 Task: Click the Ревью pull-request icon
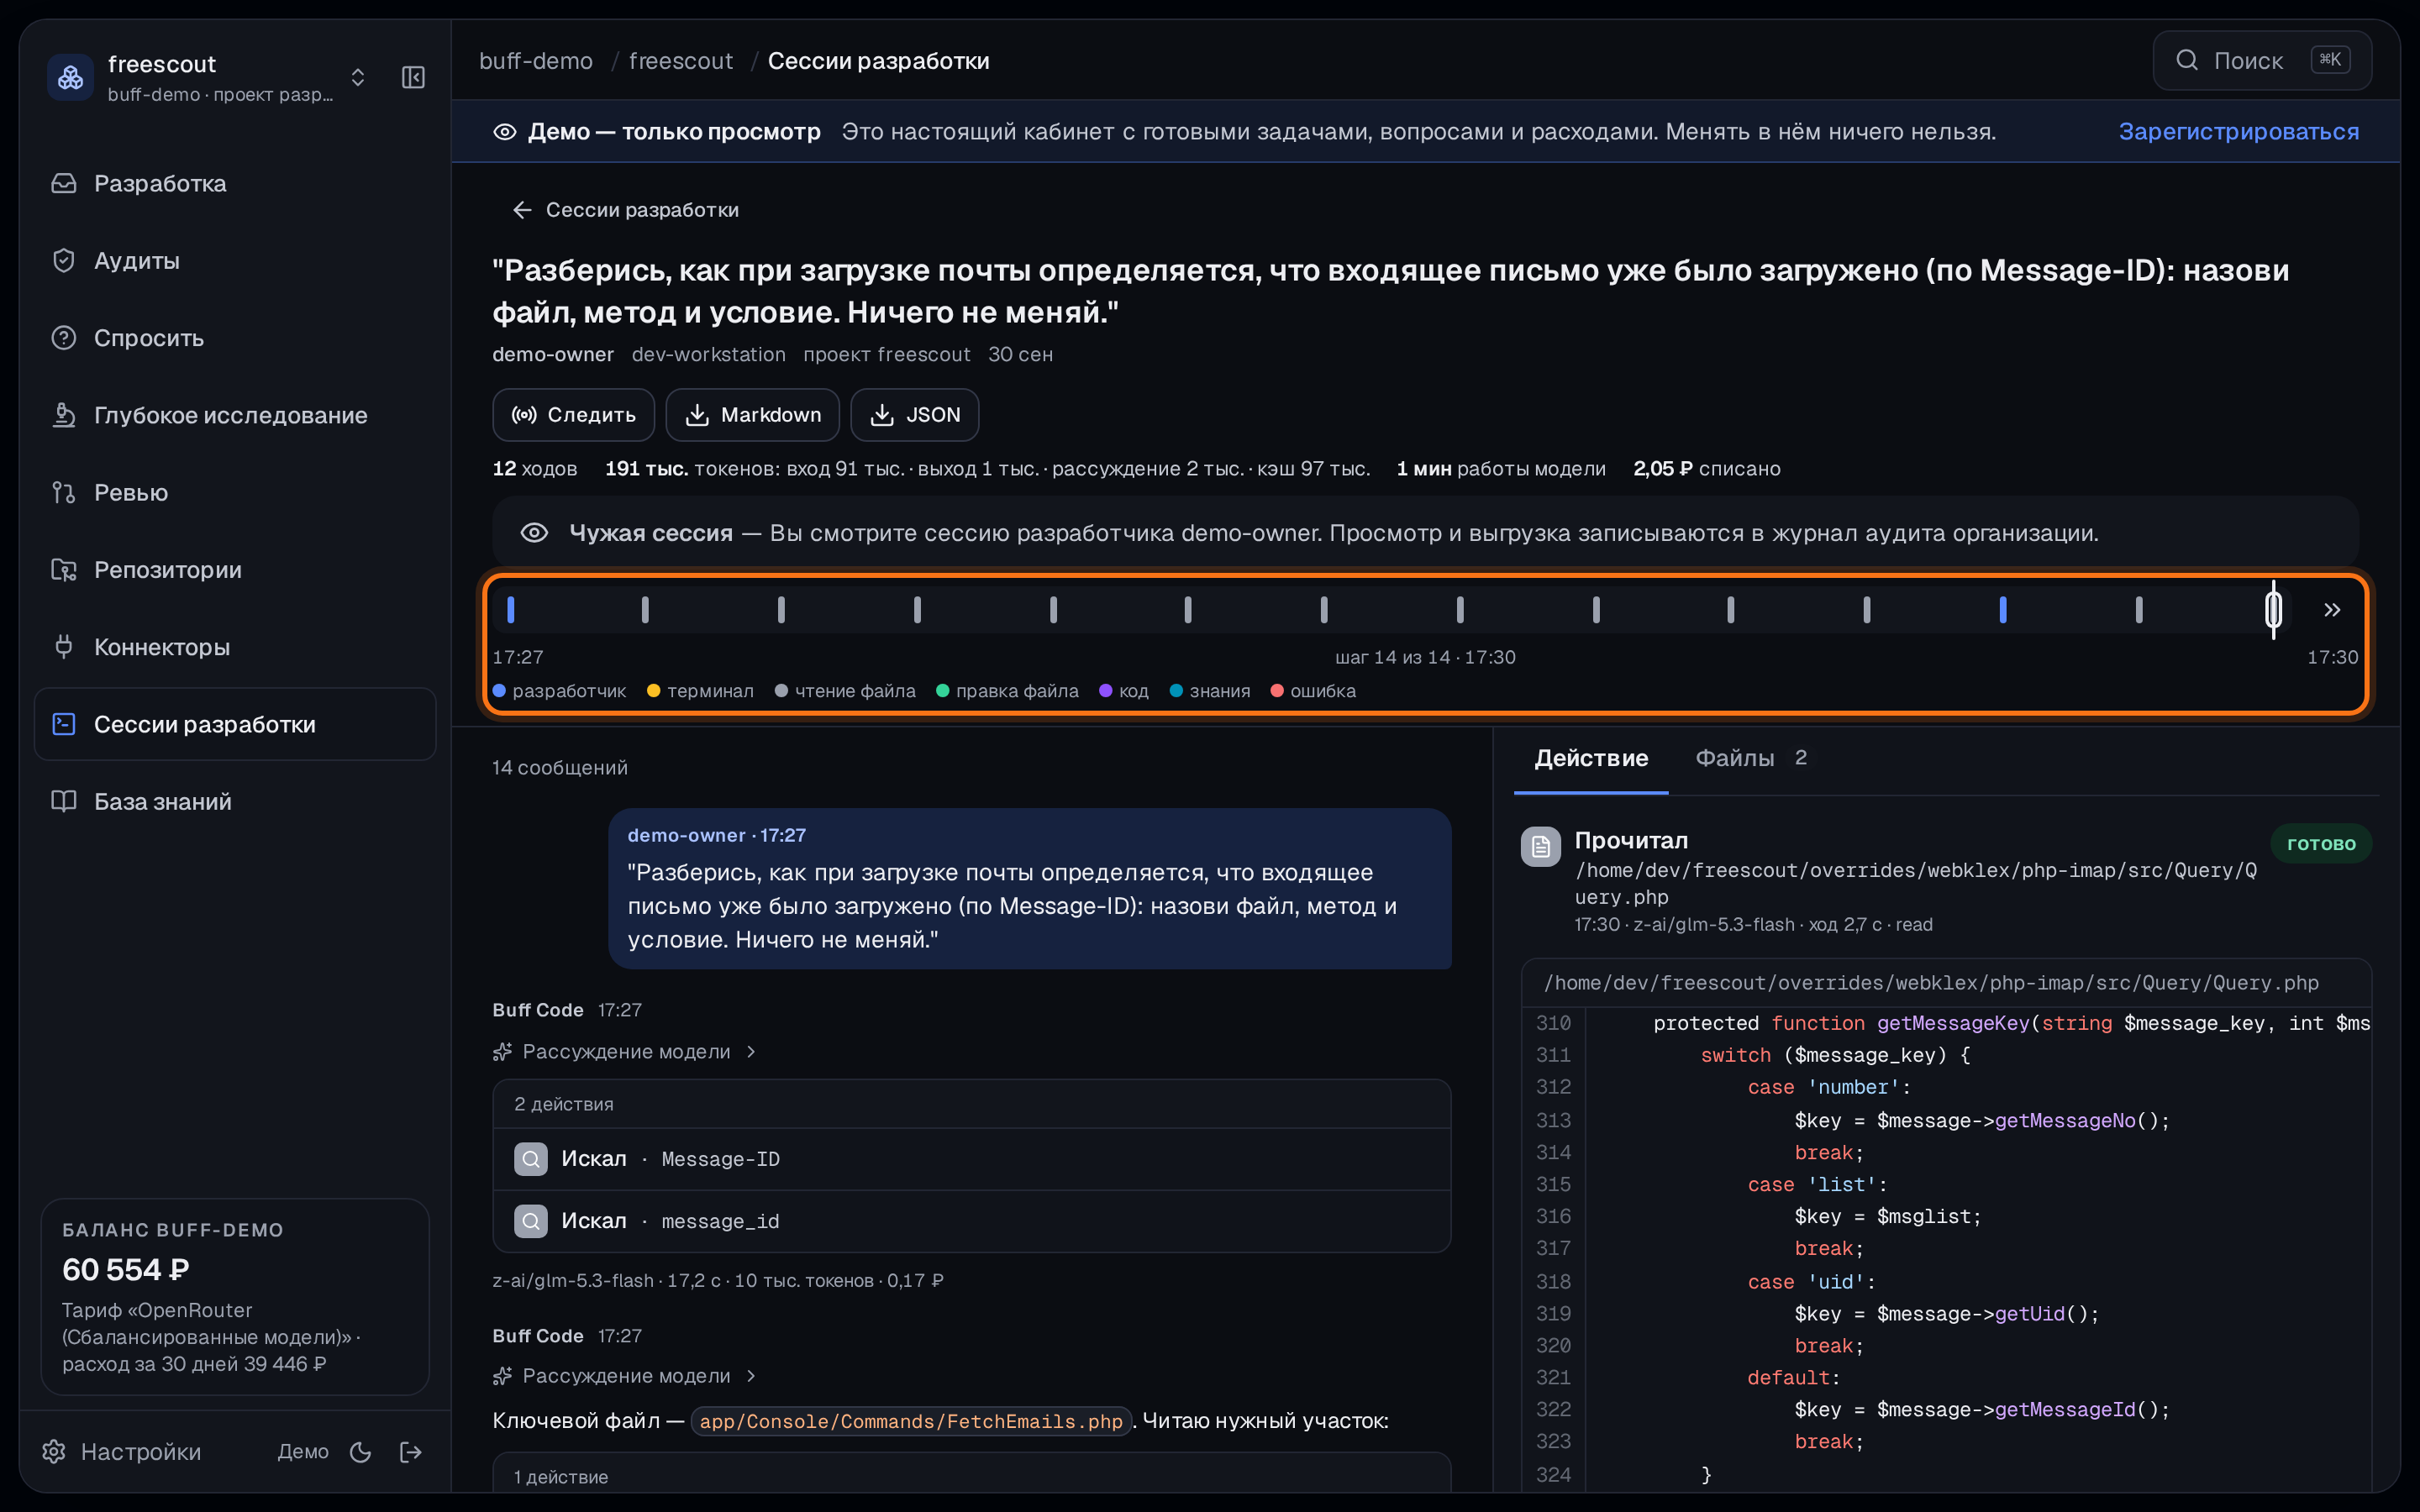coord(64,492)
